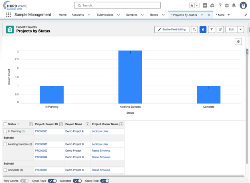Open project link PR000002
Screen dimensions: 250x183
[41, 151]
